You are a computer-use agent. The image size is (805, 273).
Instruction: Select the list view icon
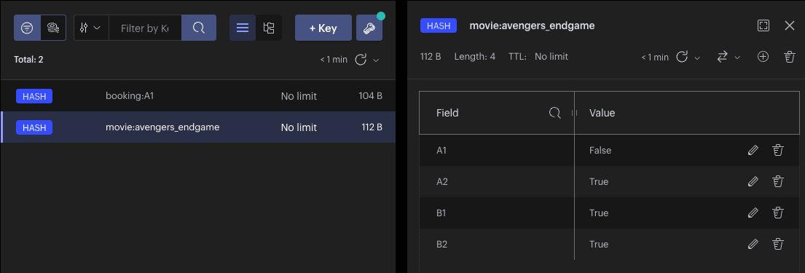(243, 28)
